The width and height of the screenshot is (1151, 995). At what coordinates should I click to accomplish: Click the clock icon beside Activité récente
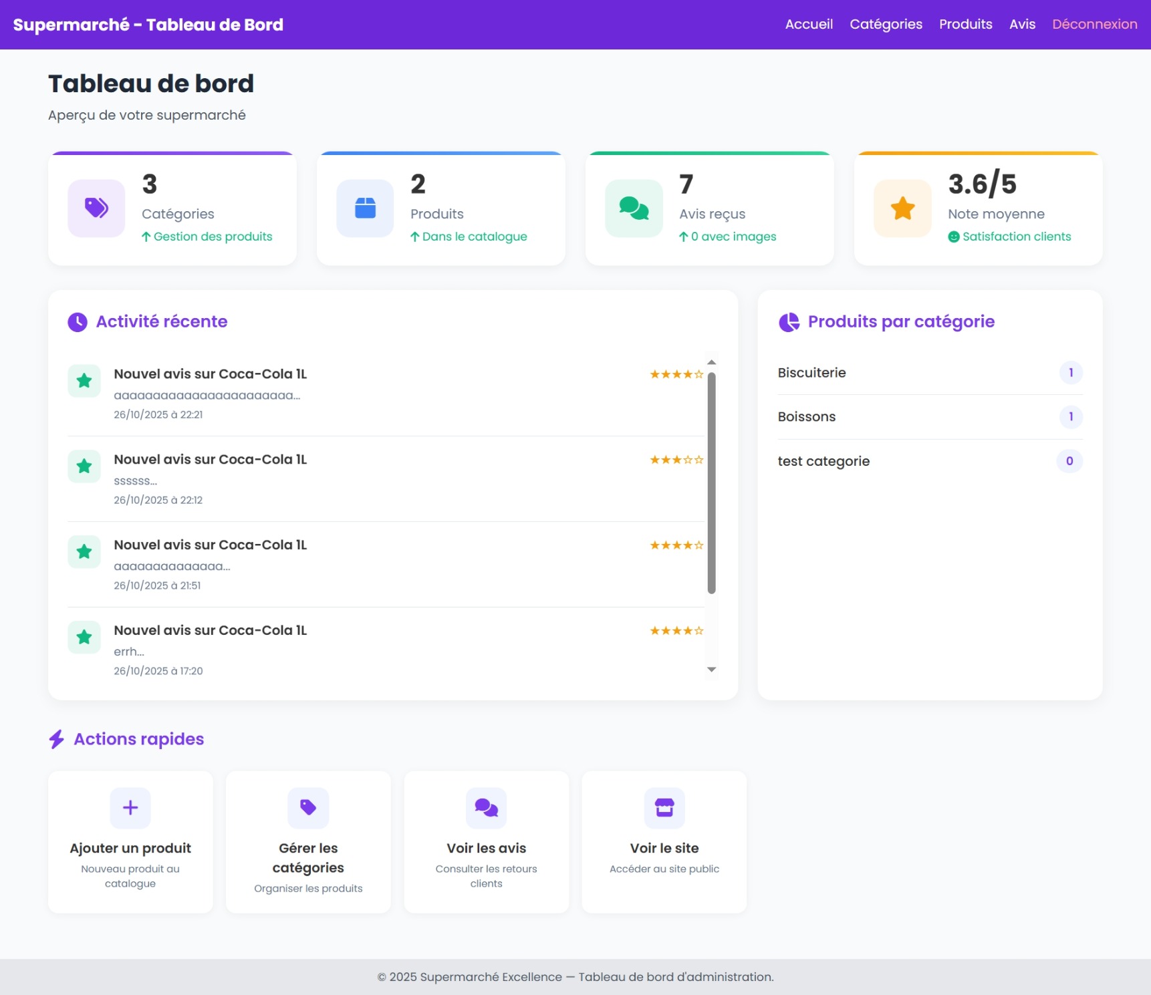(x=78, y=322)
